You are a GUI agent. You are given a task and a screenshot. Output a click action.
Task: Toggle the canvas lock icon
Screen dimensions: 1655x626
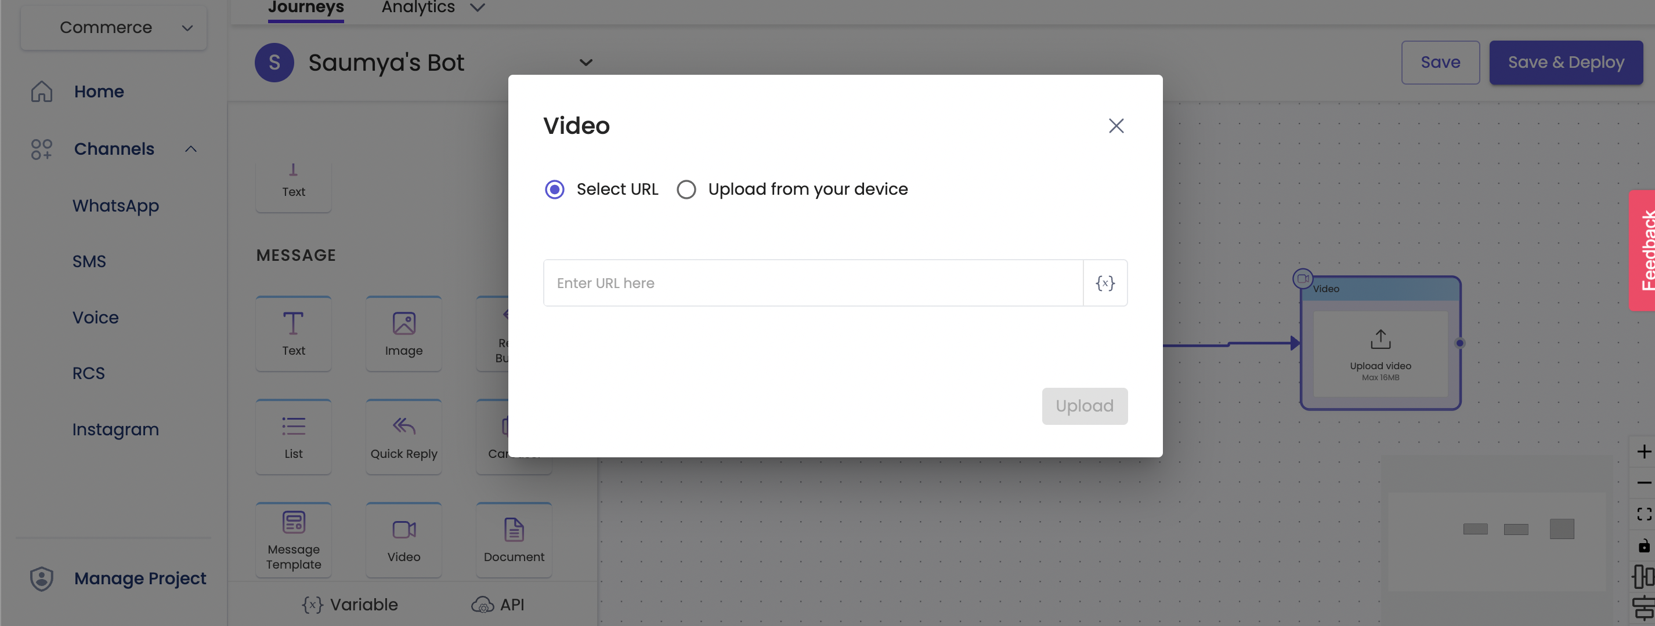coord(1643,546)
